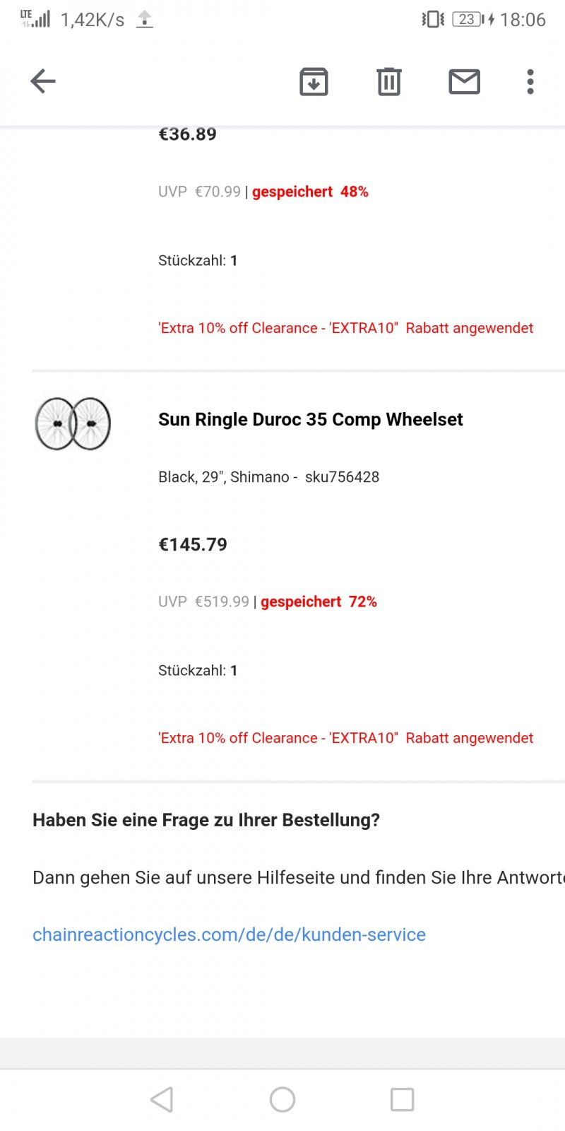Tap the €145.79 wheelset price
Image resolution: width=565 pixels, height=1131 pixels.
(x=193, y=544)
